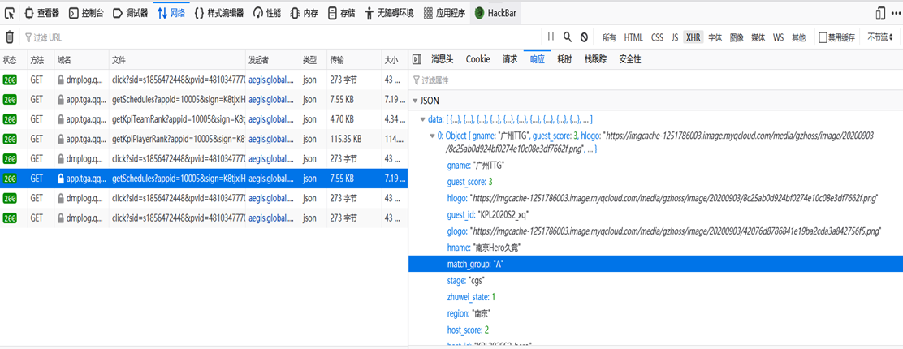Click the 115.35 KB transfer cell

346,139
